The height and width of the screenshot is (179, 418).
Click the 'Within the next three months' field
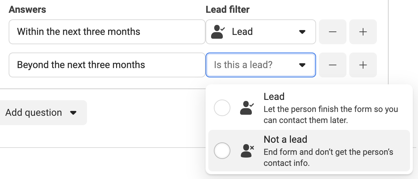pyautogui.click(x=107, y=32)
